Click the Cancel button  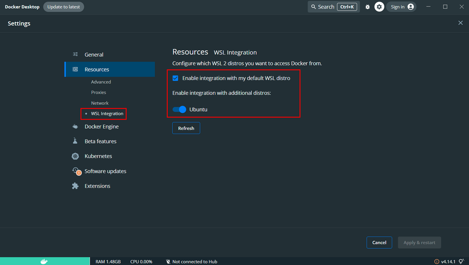click(379, 242)
